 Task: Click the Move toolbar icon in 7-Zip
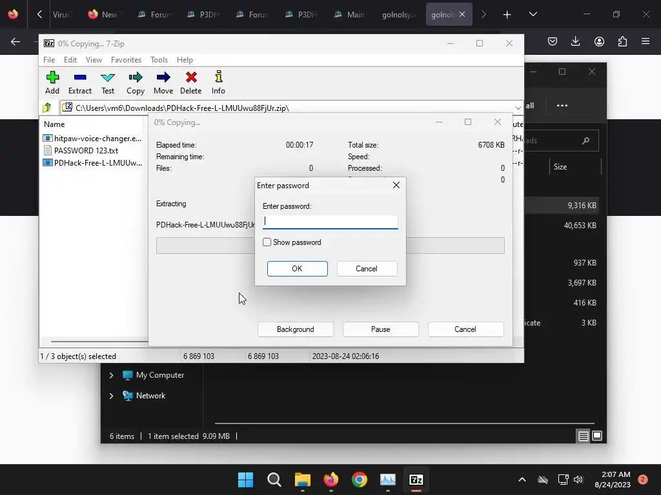coord(163,82)
